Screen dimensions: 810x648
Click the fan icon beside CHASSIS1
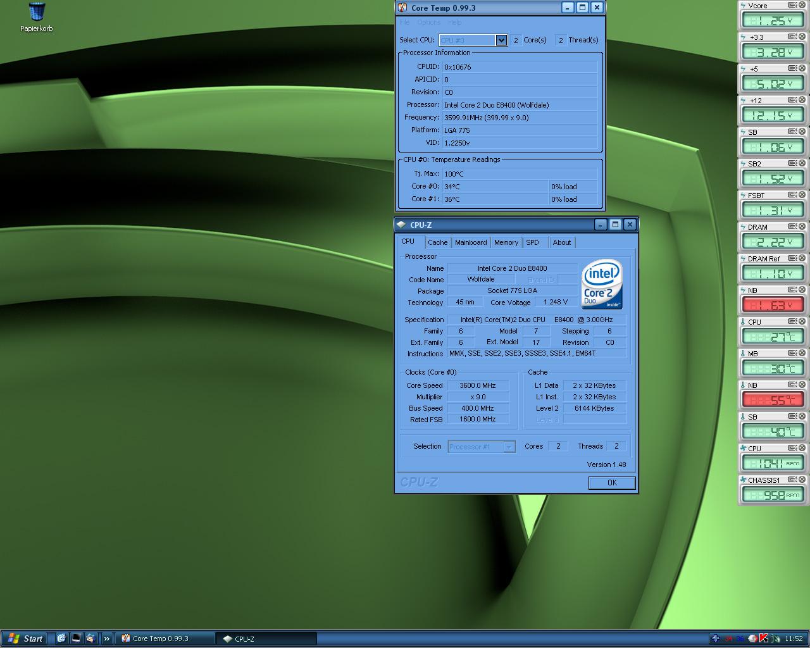click(x=743, y=480)
